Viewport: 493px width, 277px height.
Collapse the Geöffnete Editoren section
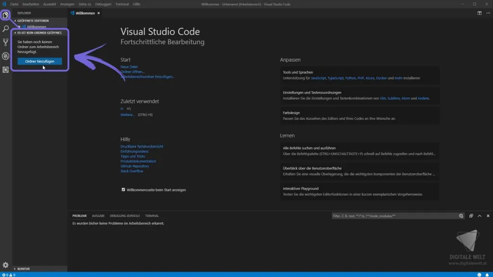(33, 21)
